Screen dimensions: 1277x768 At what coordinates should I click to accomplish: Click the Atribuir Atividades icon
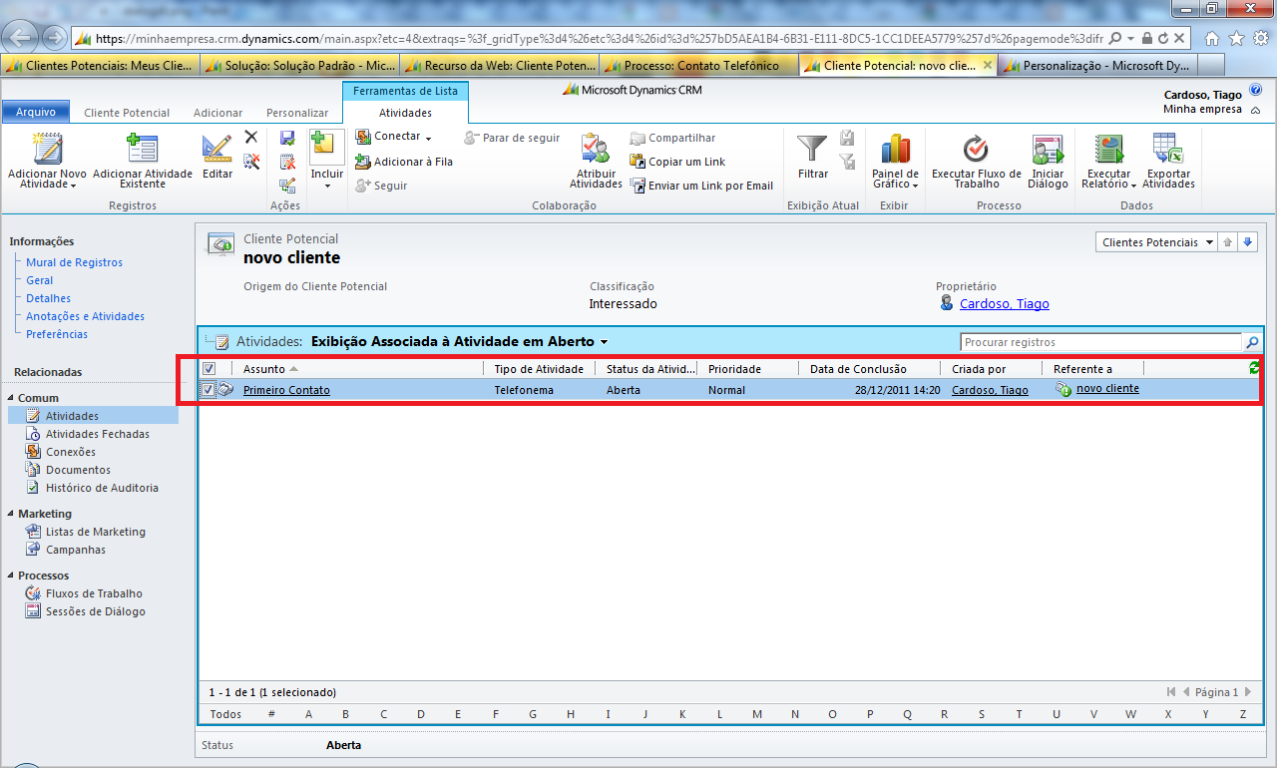tap(596, 150)
